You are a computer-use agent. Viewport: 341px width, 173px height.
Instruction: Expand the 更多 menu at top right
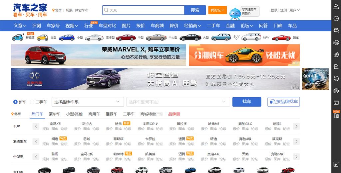[294, 10]
